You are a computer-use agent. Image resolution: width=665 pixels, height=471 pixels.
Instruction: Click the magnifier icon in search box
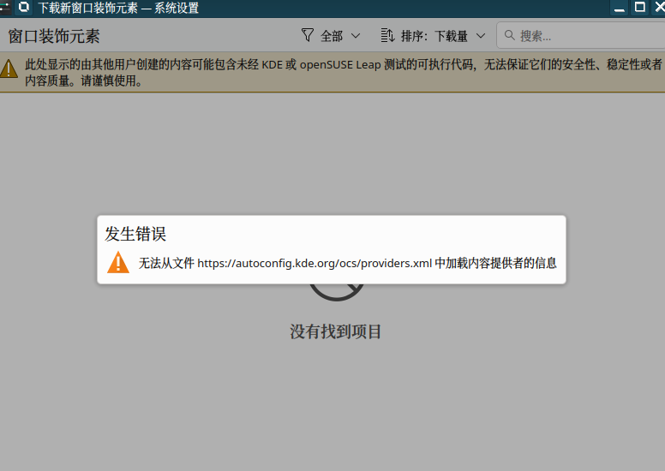509,36
